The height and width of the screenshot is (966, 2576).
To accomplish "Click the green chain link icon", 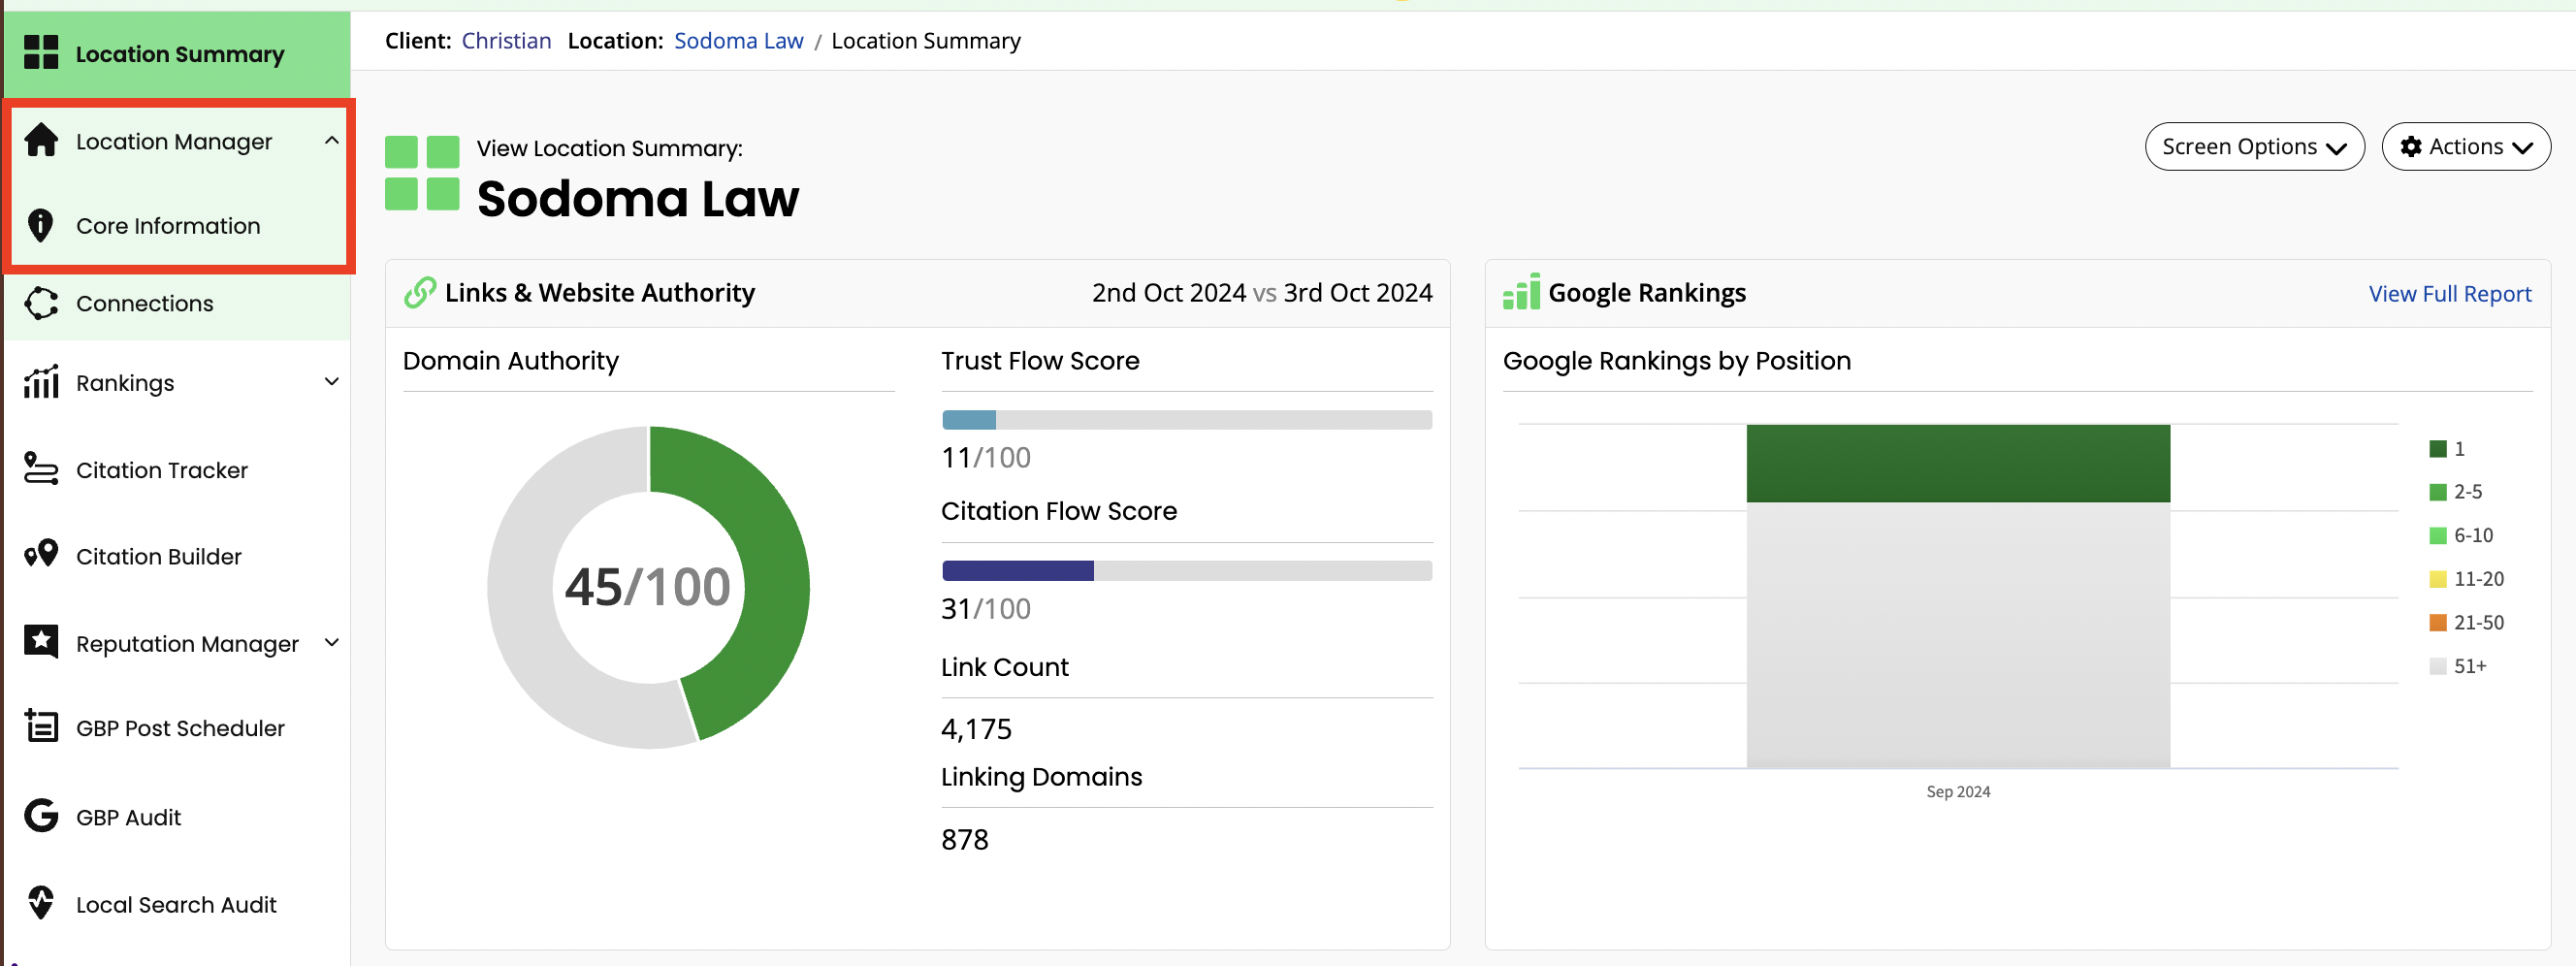I will (420, 292).
